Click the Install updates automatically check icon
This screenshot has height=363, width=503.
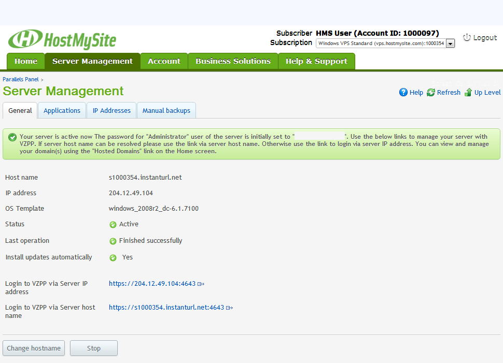(x=113, y=257)
